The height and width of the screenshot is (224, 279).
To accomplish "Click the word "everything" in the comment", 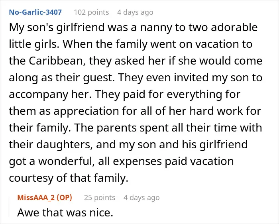I will point(194,94).
